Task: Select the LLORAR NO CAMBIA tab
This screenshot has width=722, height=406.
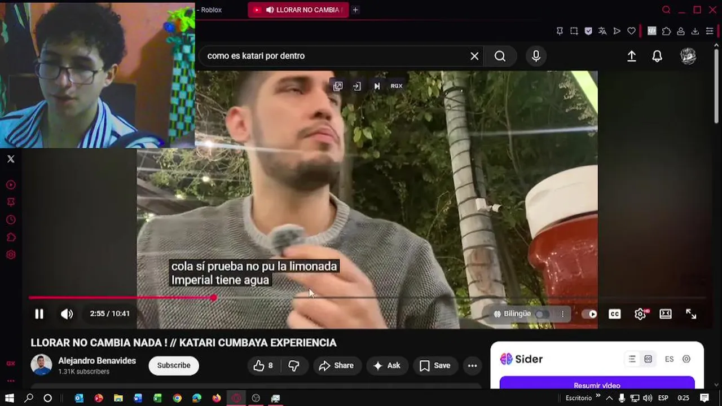Action: [x=298, y=10]
